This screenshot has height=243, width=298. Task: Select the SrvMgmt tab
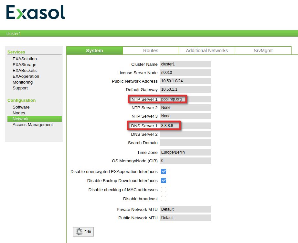coord(263,51)
